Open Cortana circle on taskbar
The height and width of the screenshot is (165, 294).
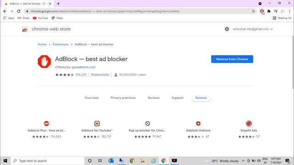click(x=90, y=161)
